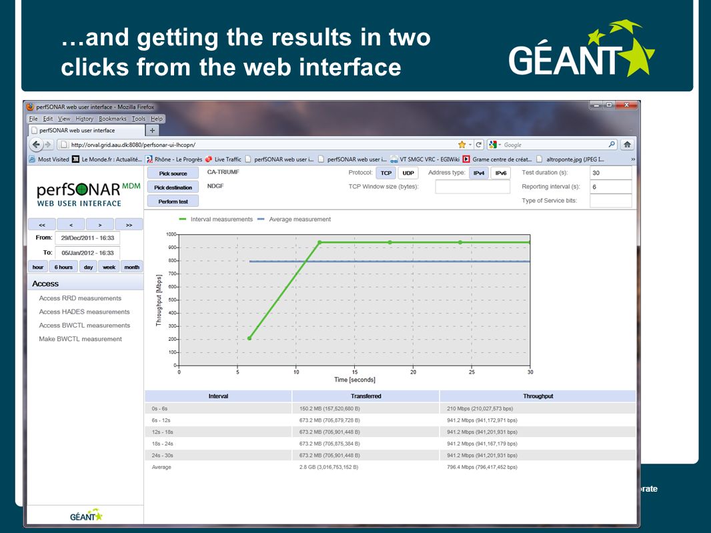Step back with < button

(71, 225)
